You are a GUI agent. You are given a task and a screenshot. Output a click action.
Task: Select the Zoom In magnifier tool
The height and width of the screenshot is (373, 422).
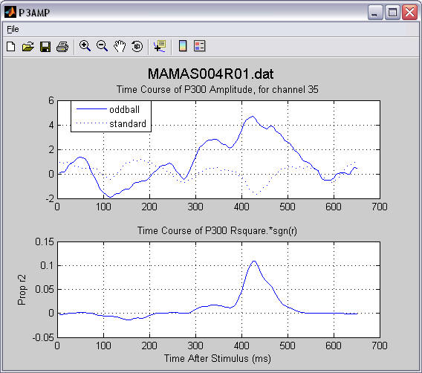tap(85, 46)
